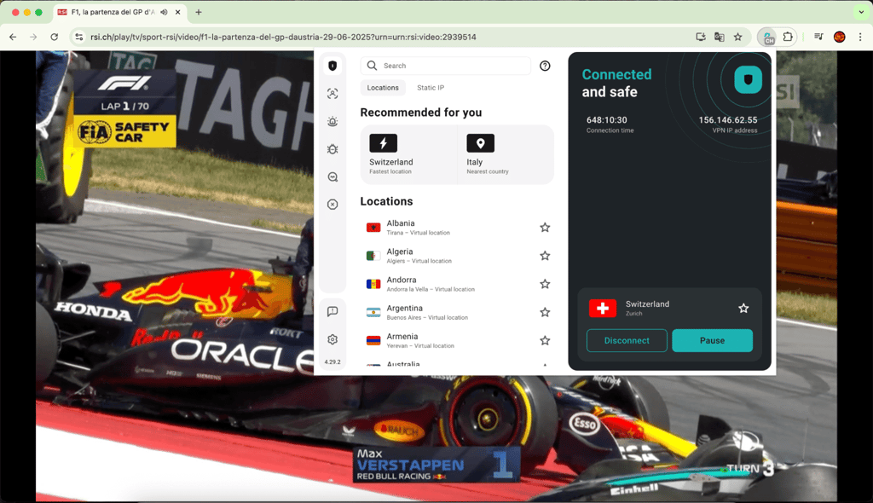Open the VPN shield tab in sidebar

point(332,66)
